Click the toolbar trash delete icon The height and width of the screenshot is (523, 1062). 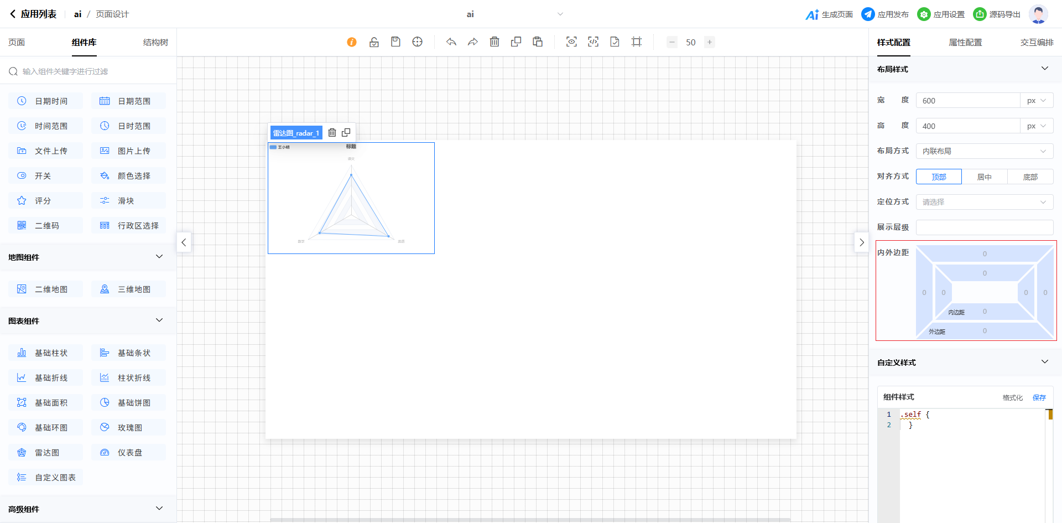click(x=494, y=42)
